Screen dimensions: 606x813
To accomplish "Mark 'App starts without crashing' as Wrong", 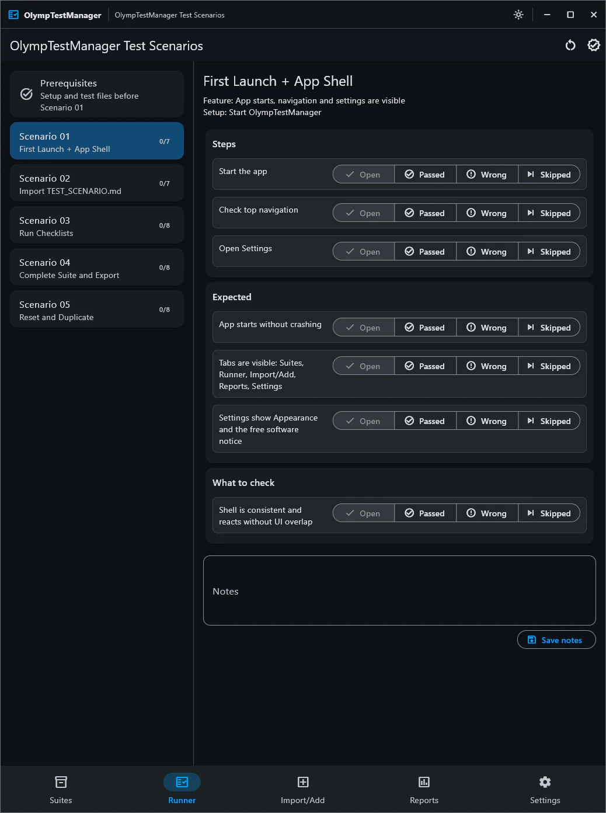I will (x=487, y=327).
